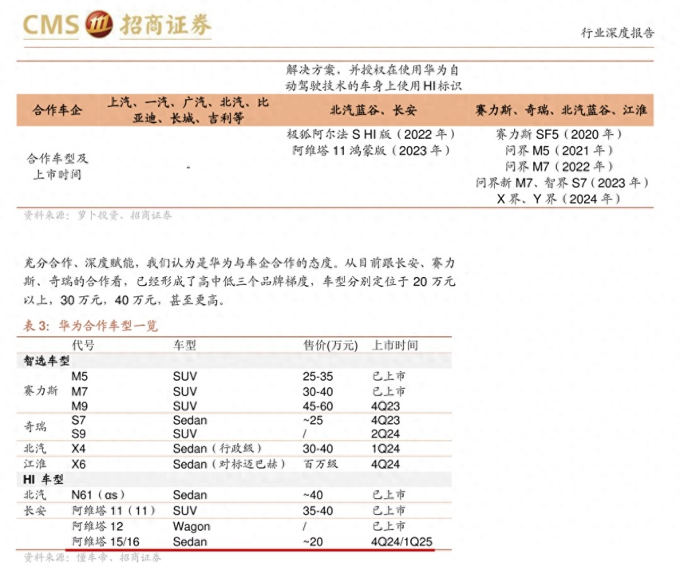Select the Sedan（对标迈巴赫） model cell

229,465
